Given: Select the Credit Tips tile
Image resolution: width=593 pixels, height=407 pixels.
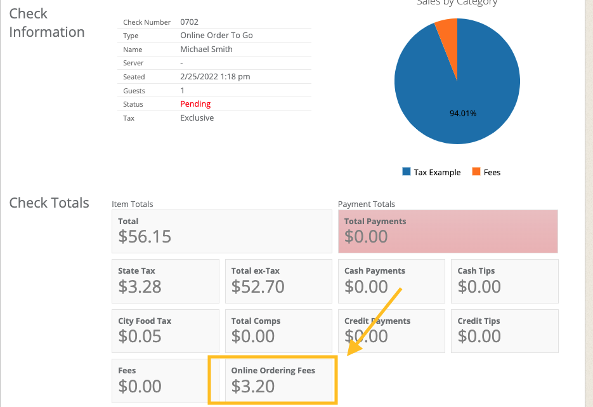Looking at the screenshot, I should [x=504, y=331].
